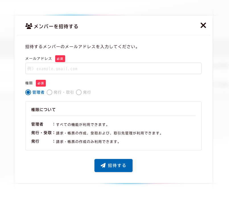Click the メールアドレス field label
Image resolution: width=229 pixels, height=198 pixels.
38,59
